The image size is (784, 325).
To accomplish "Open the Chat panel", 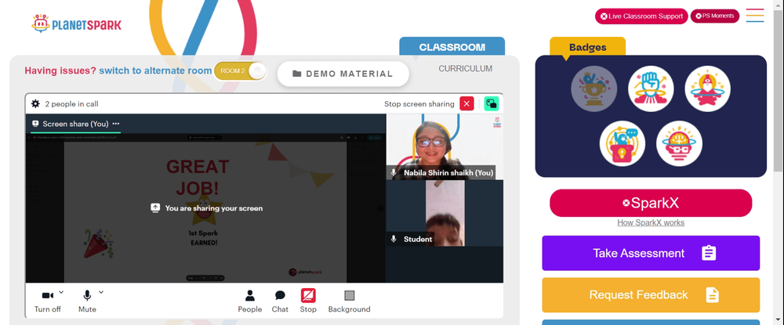I will (x=280, y=302).
